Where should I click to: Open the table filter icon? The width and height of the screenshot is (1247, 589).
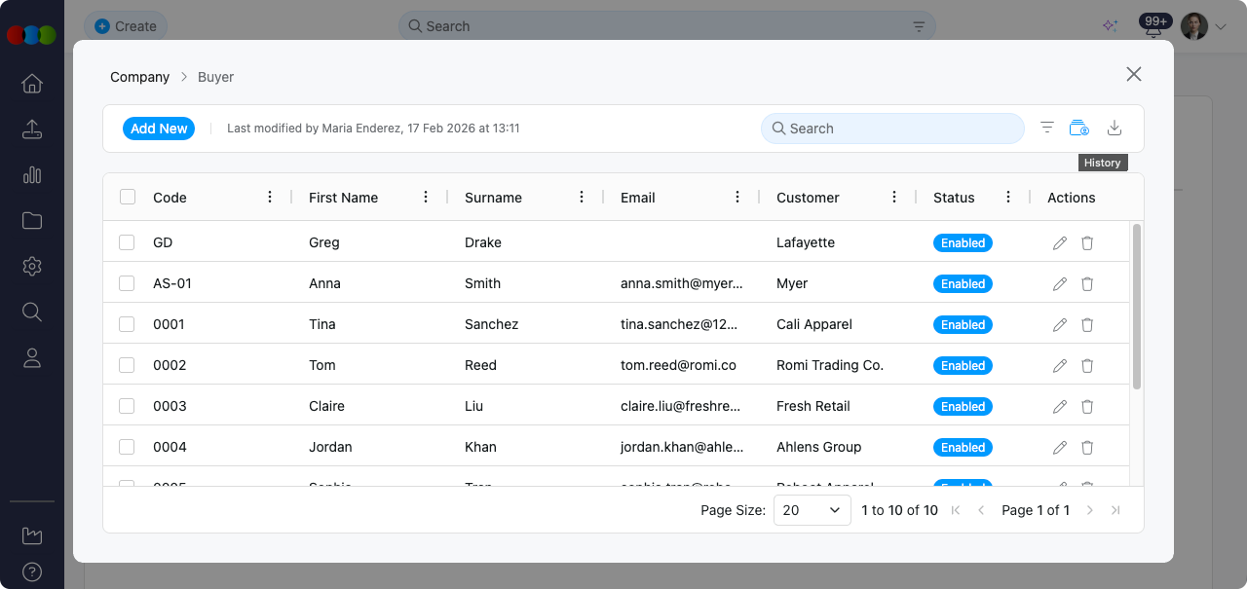[x=1047, y=129]
